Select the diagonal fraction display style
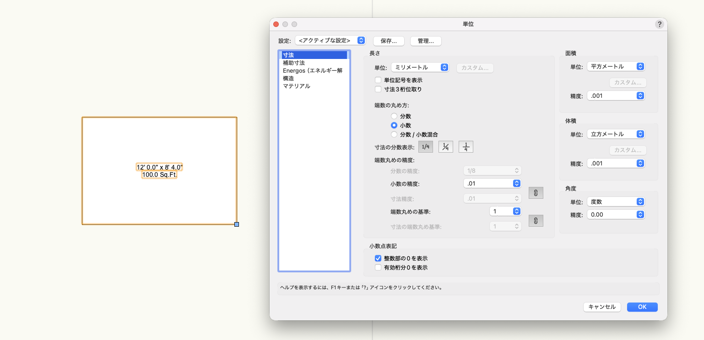The image size is (704, 340). pos(446,147)
